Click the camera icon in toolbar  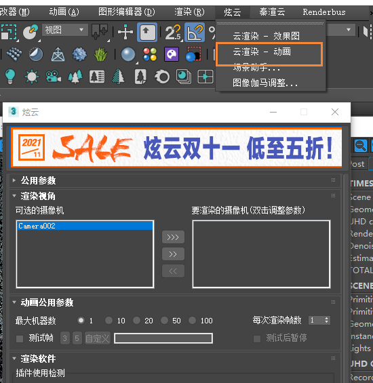tap(54, 77)
